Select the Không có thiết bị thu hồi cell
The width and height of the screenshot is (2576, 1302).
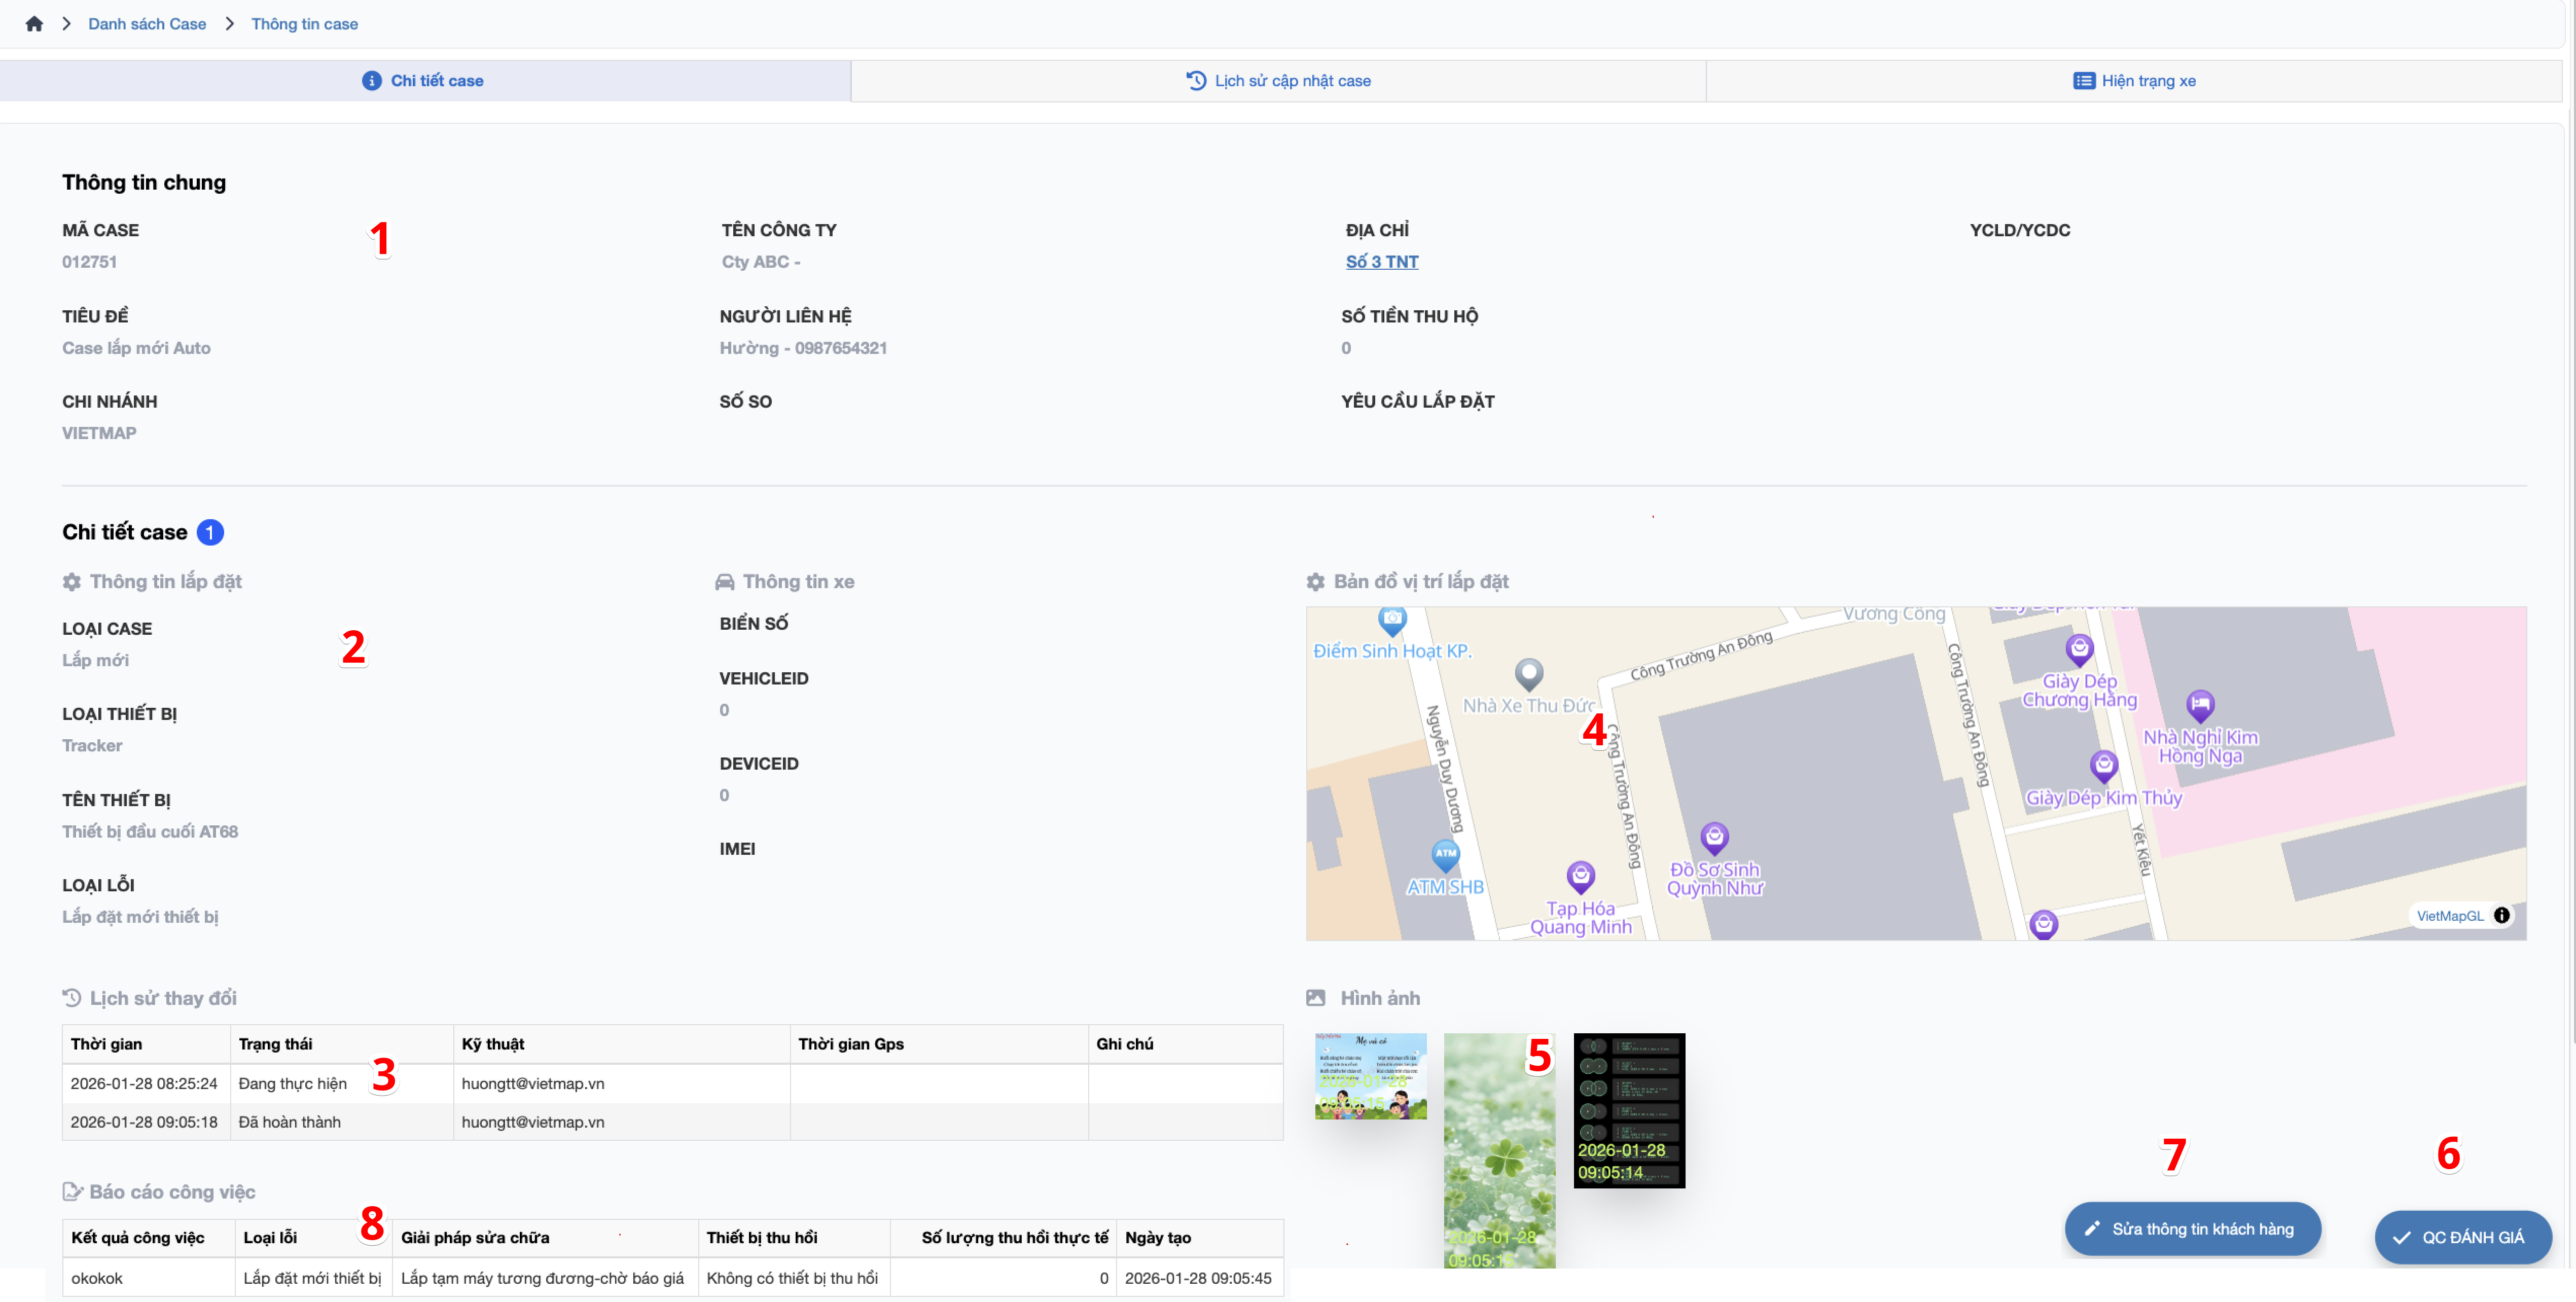coord(794,1277)
